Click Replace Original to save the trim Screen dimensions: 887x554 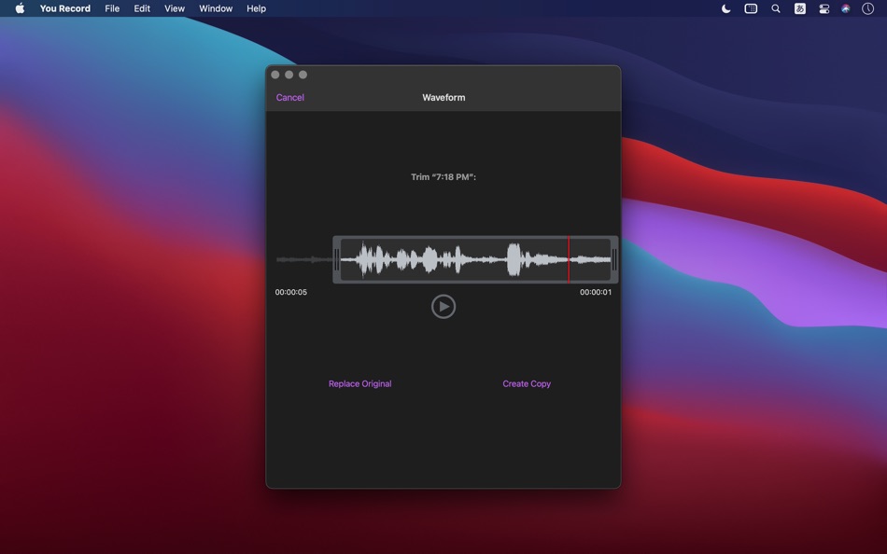[359, 383]
